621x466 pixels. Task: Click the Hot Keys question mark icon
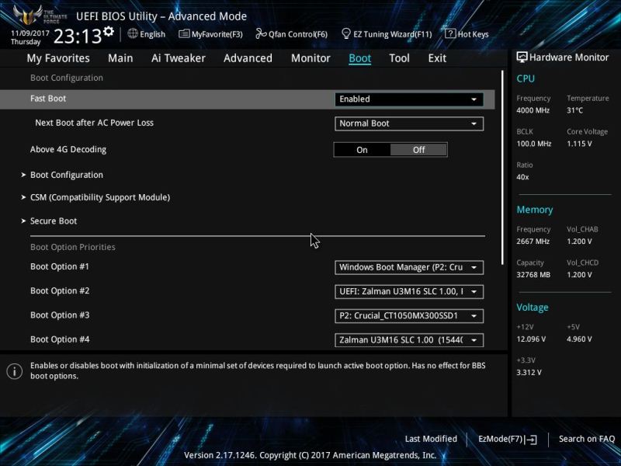point(450,33)
